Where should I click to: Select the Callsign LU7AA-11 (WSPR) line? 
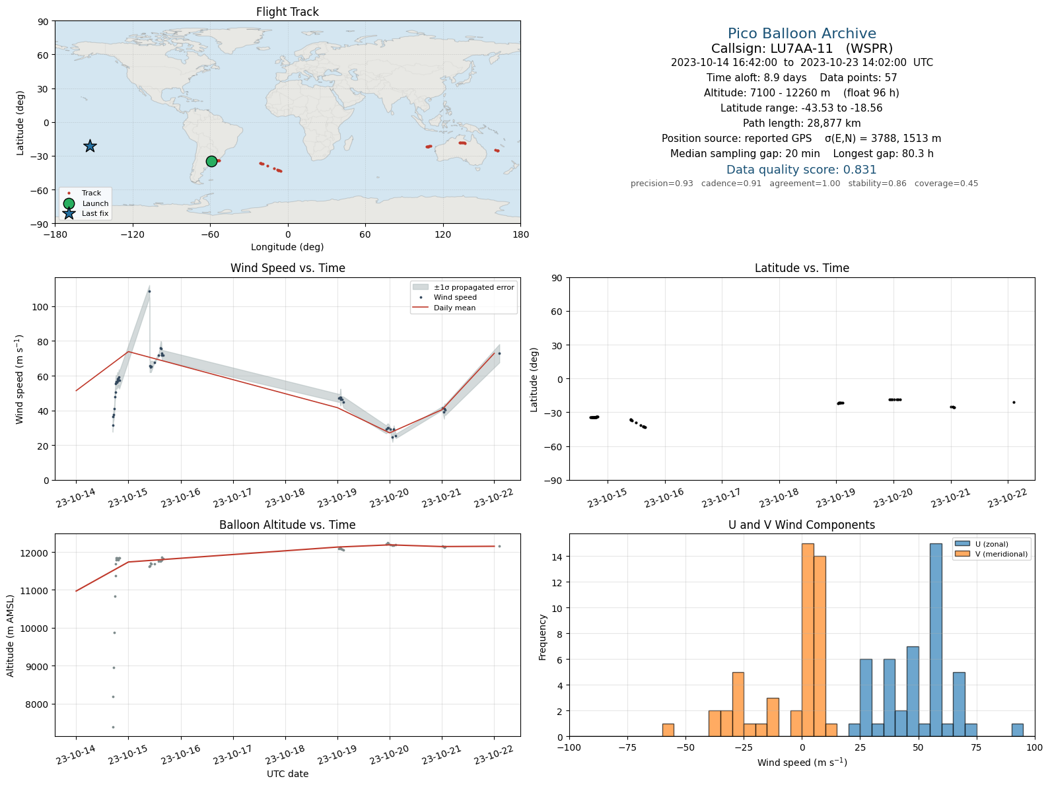click(x=802, y=48)
